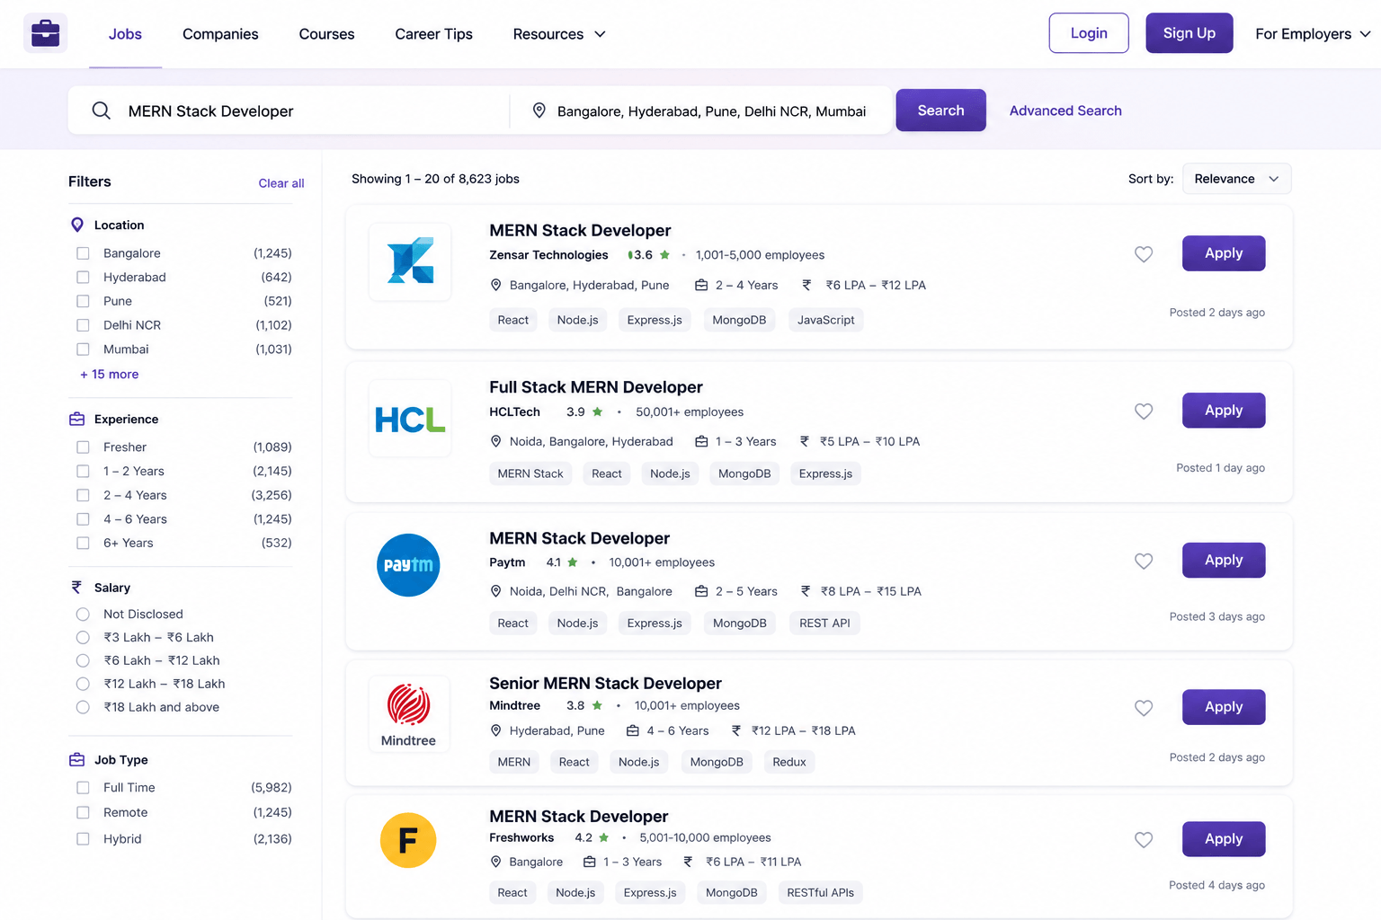Check the Full Time job type filter
The image size is (1381, 920).
pos(83,788)
